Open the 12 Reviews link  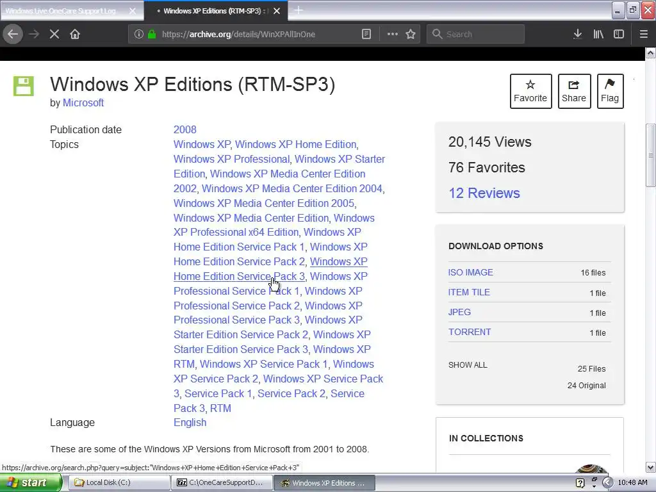tap(484, 193)
